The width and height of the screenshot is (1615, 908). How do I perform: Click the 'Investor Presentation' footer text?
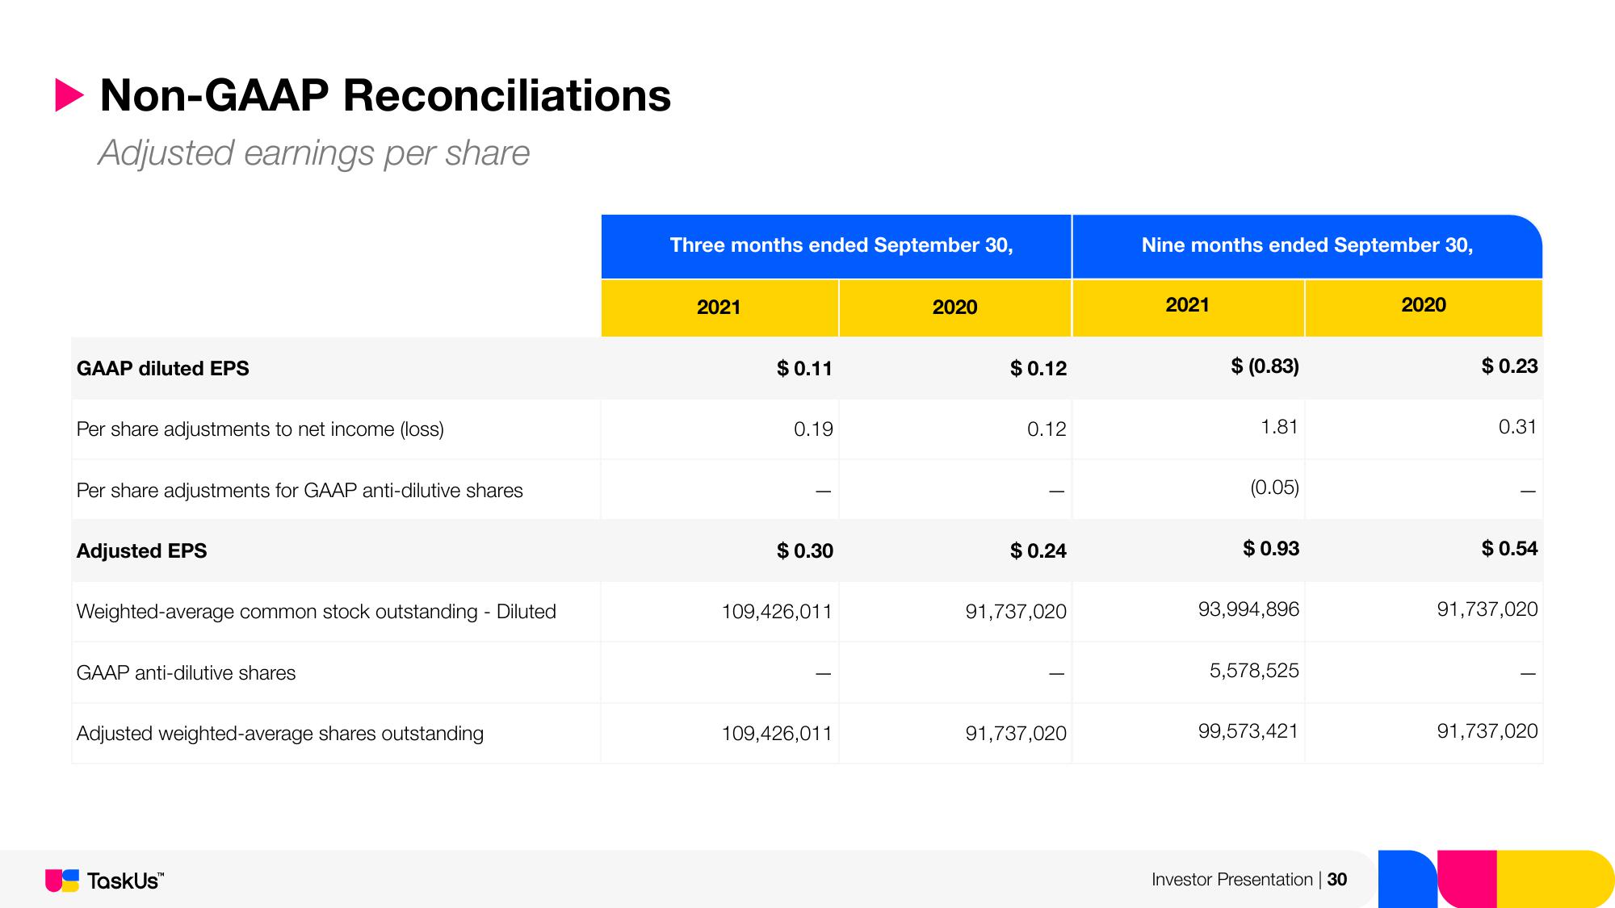point(1231,880)
